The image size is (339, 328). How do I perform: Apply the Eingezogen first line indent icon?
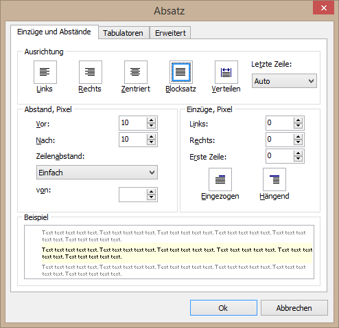point(220,179)
